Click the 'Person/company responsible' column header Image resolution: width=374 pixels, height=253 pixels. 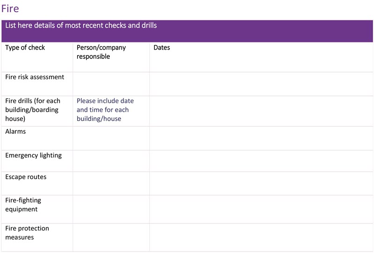pos(101,52)
